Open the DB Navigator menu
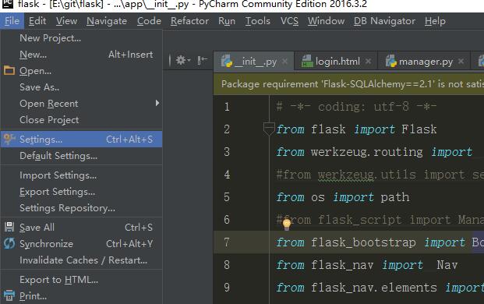This screenshot has height=304, width=484. pos(384,21)
